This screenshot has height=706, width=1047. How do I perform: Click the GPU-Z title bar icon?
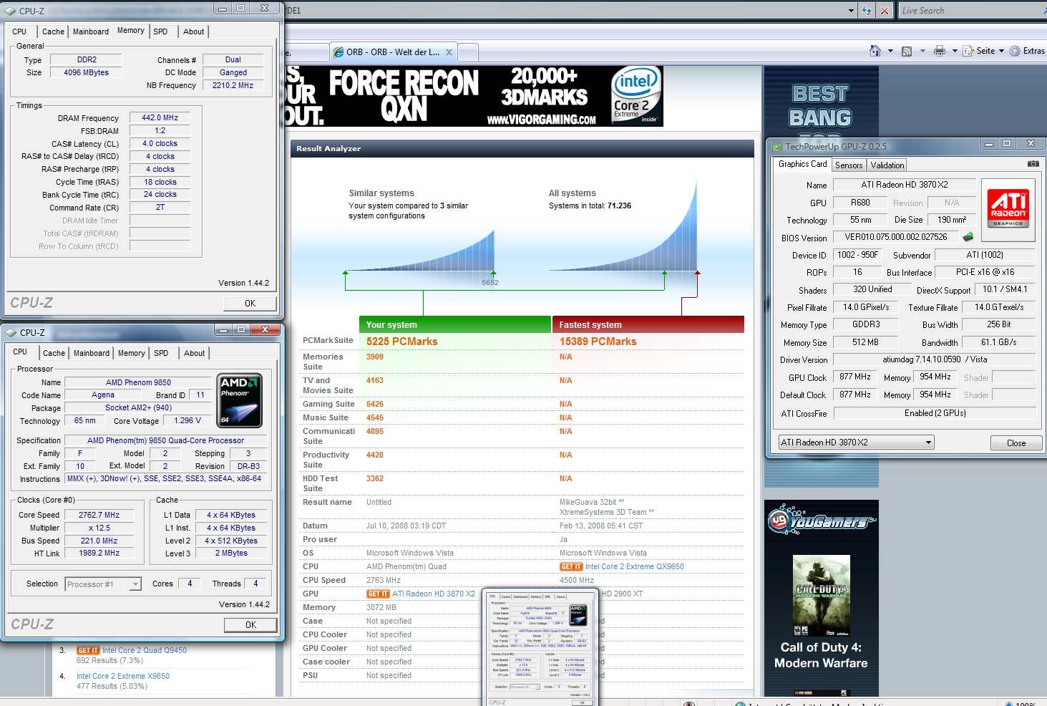[776, 146]
